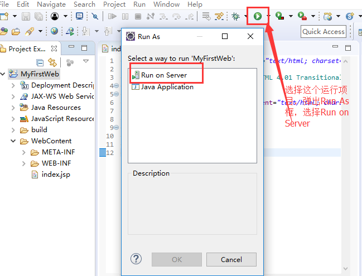Open the Run button dropdown arrow
Image resolution: width=362 pixels, height=276 pixels.
point(268,16)
